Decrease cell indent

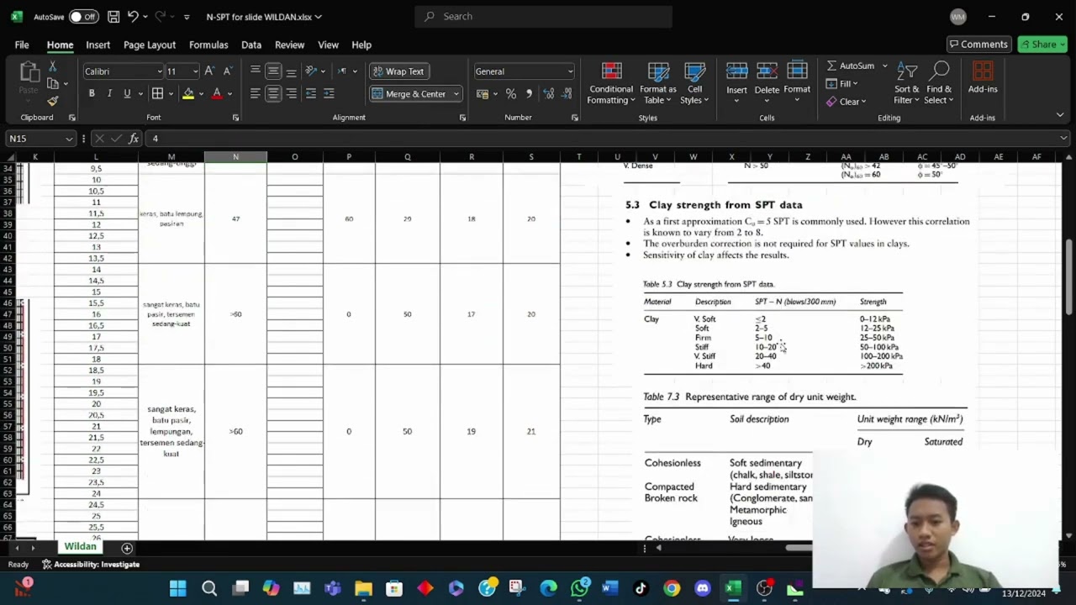311,93
